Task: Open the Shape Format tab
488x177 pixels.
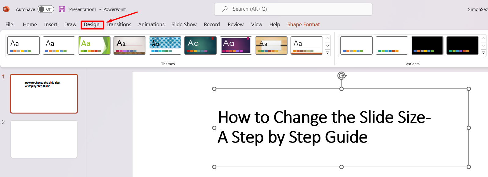Action: point(303,24)
